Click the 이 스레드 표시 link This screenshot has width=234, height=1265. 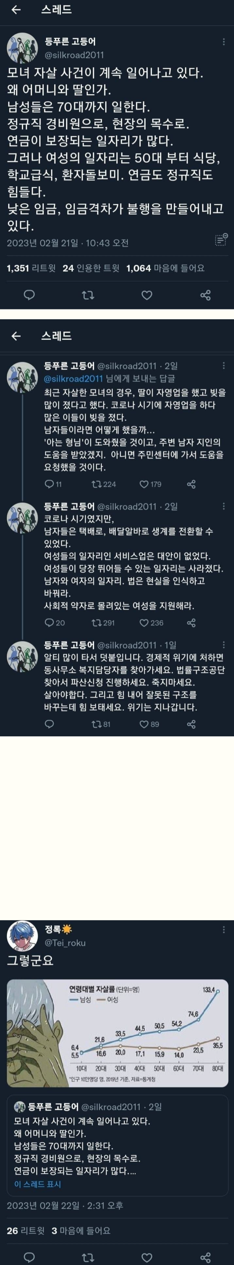pos(37,1184)
